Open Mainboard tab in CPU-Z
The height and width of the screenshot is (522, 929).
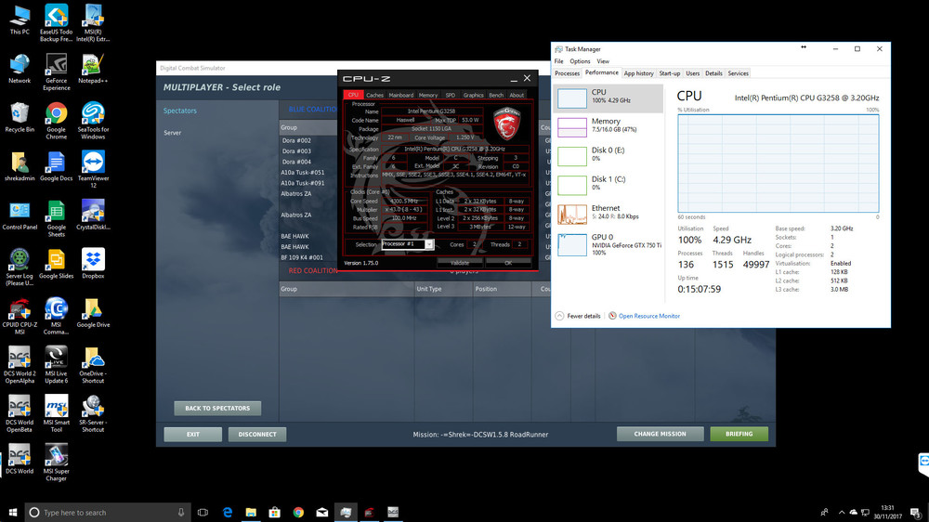pos(401,95)
